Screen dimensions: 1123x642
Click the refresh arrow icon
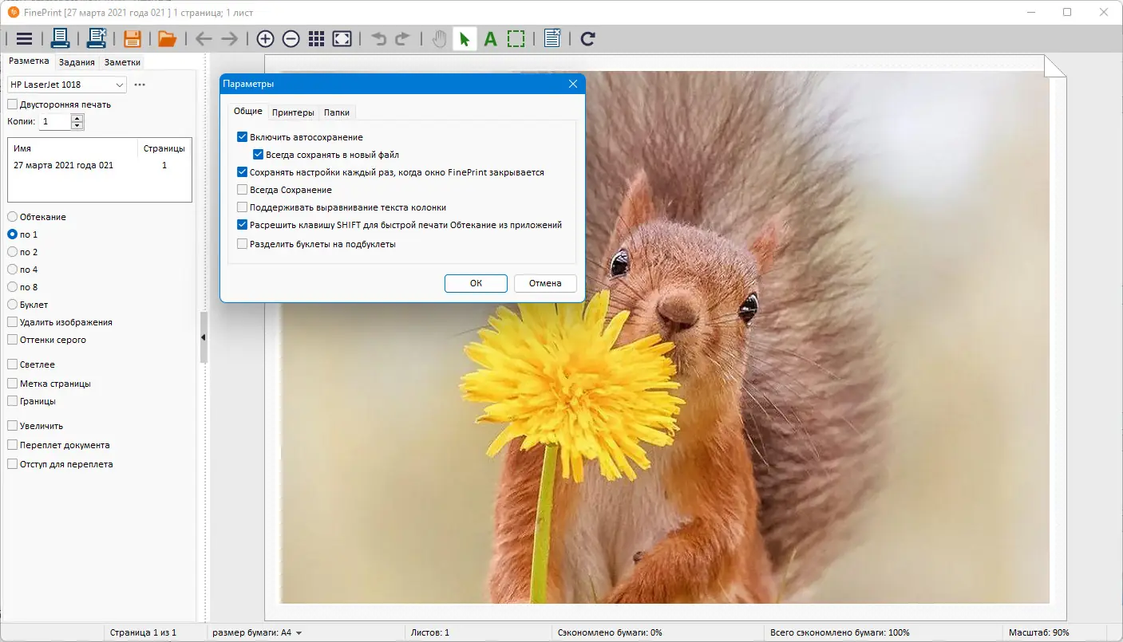point(588,38)
